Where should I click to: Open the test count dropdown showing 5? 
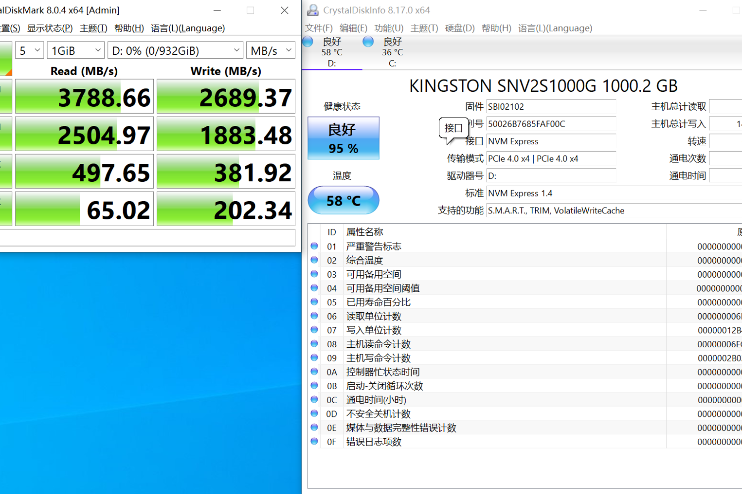point(30,50)
